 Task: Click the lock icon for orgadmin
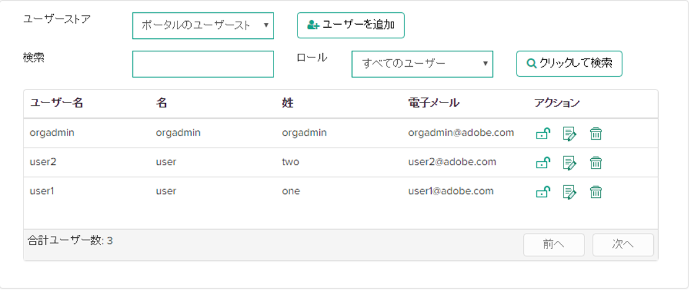click(x=543, y=133)
